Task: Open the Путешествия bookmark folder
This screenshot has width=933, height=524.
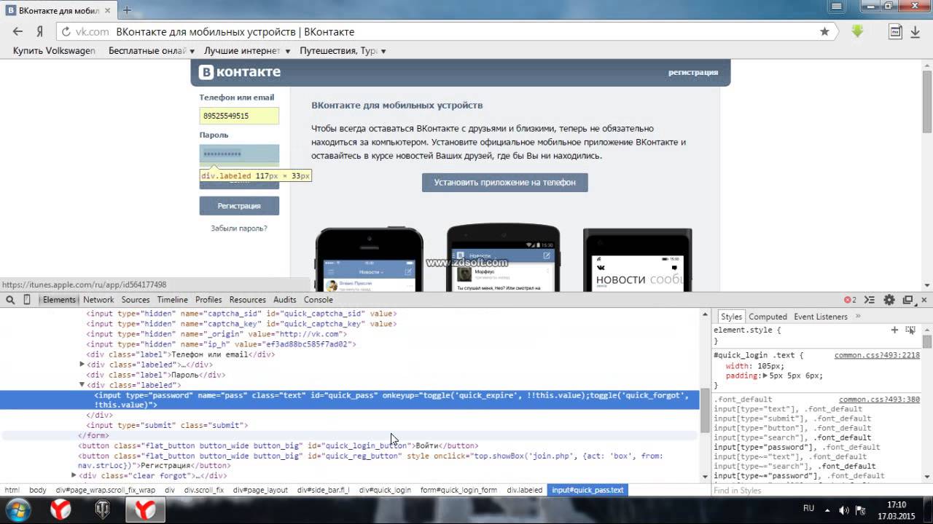Action: pos(343,51)
